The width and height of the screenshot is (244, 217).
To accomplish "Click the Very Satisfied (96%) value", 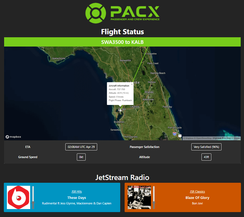I will (206, 147).
